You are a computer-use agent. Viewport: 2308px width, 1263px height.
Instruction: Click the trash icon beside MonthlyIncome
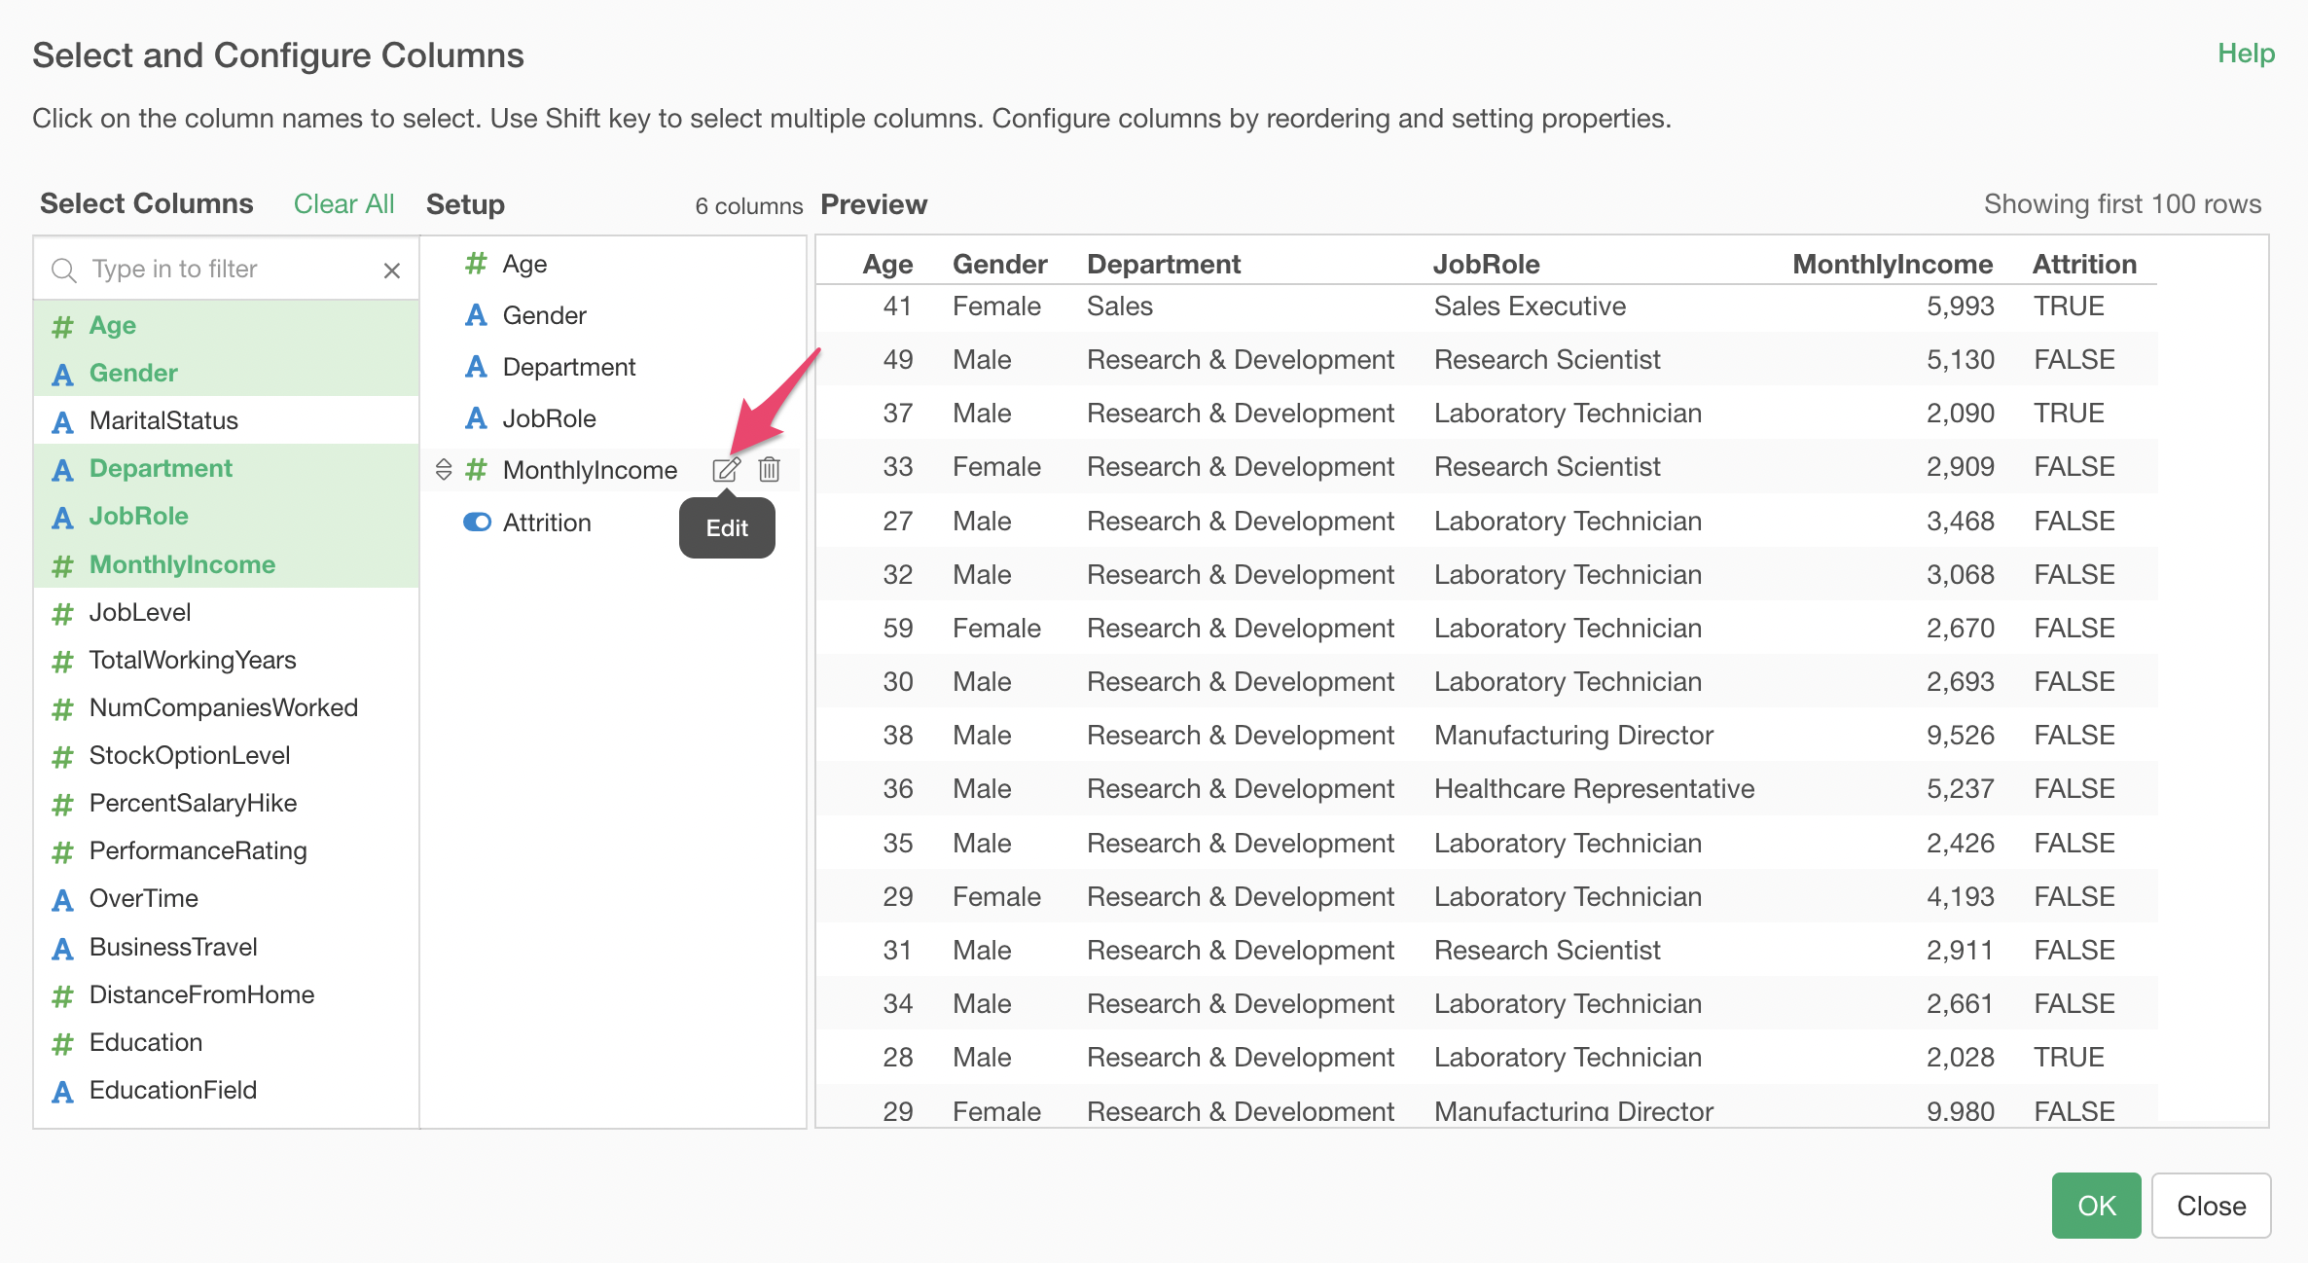coord(769,470)
